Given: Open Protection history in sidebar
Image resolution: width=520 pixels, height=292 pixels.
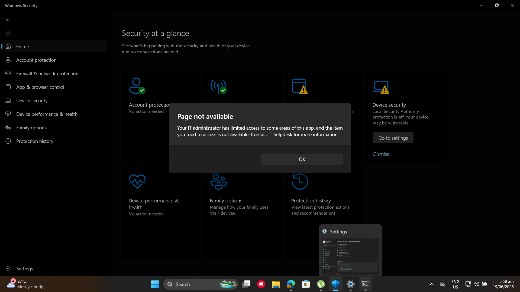Looking at the screenshot, I should [54, 141].
